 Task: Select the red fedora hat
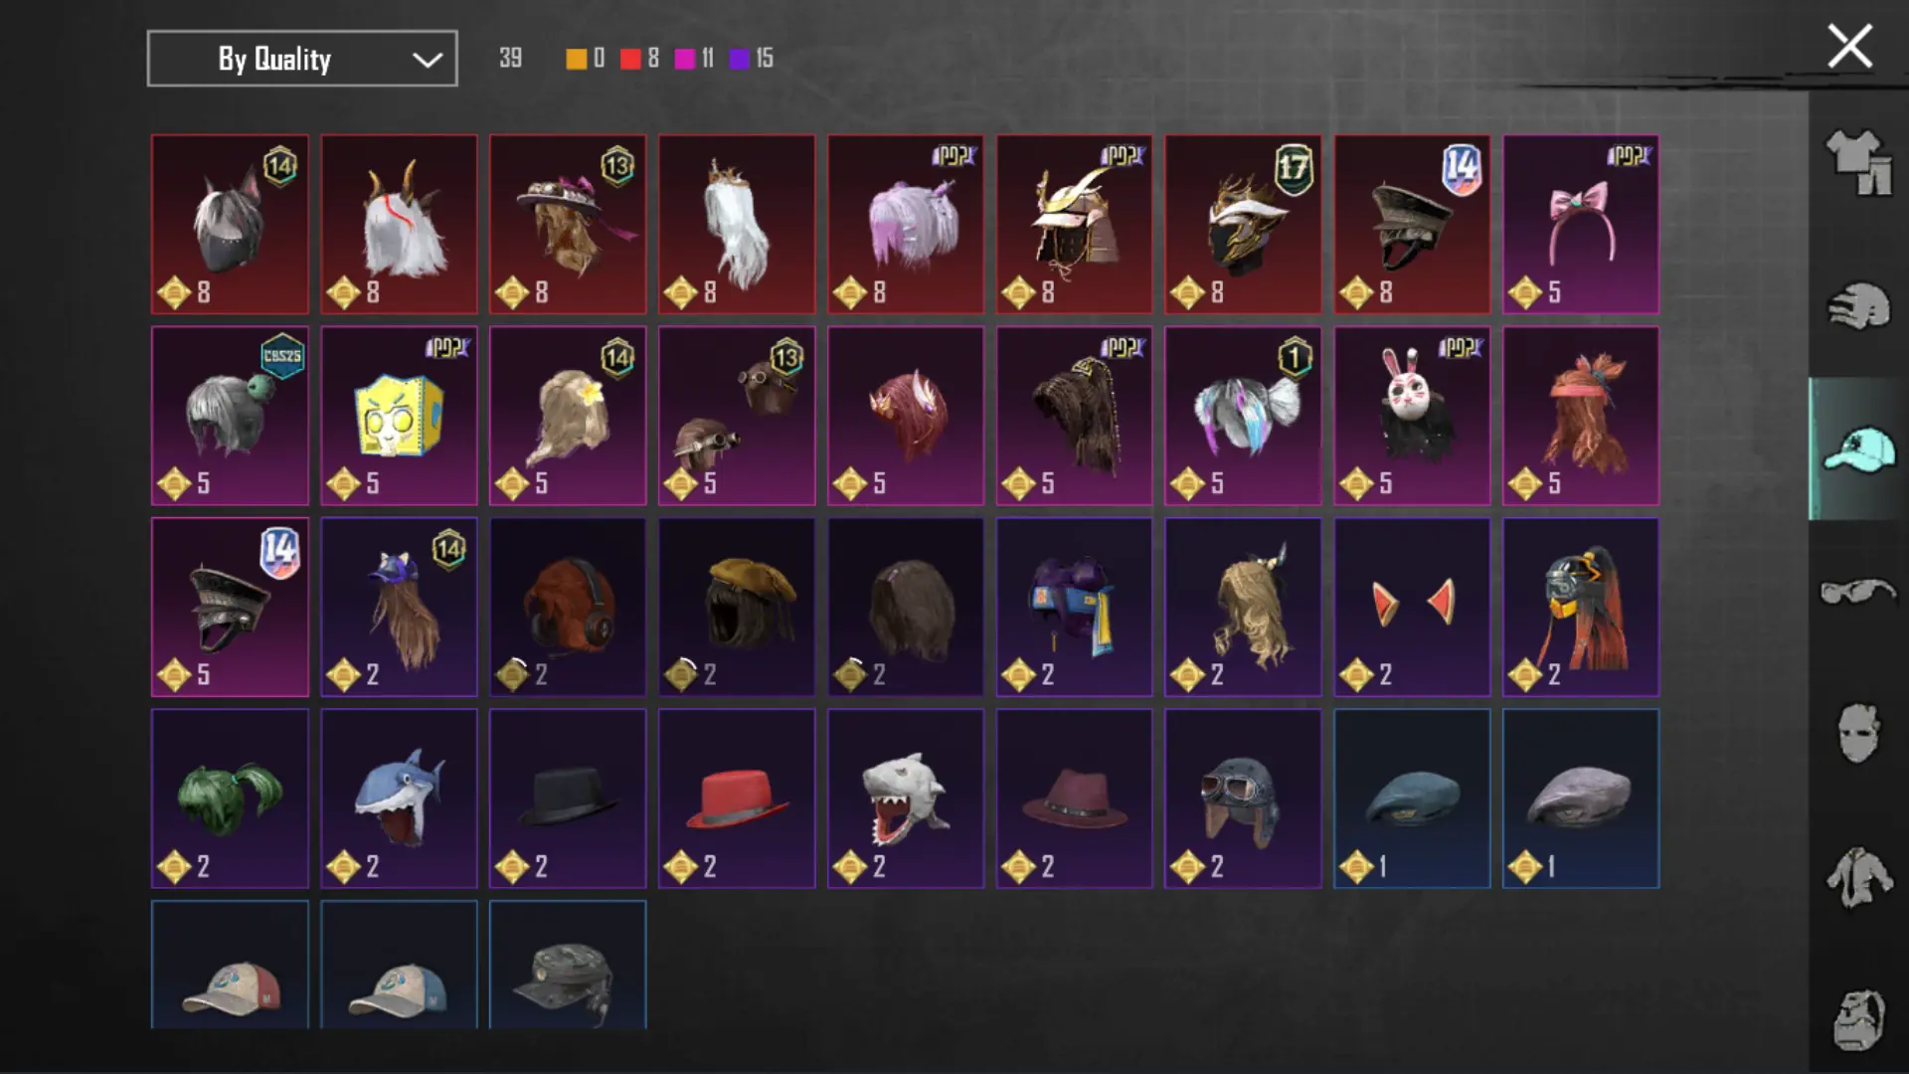click(737, 799)
